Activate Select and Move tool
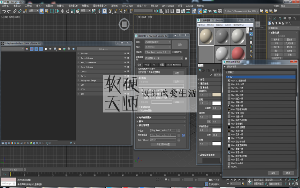Image resolution: width=300 pixels, height=188 pixels. [x=62, y=11]
